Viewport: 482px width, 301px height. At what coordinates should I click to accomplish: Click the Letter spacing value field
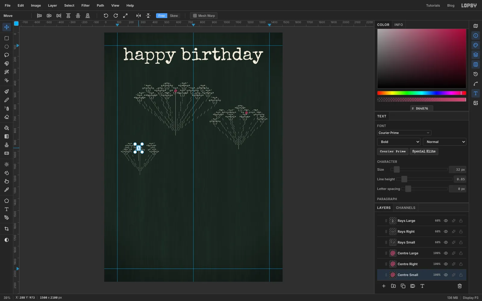coord(458,189)
